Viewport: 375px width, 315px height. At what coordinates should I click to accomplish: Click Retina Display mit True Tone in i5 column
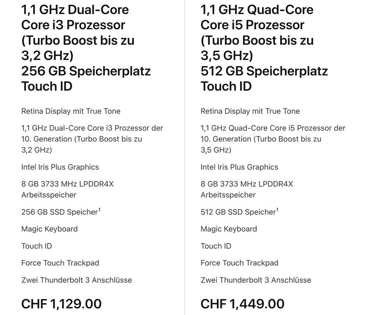pyautogui.click(x=250, y=111)
